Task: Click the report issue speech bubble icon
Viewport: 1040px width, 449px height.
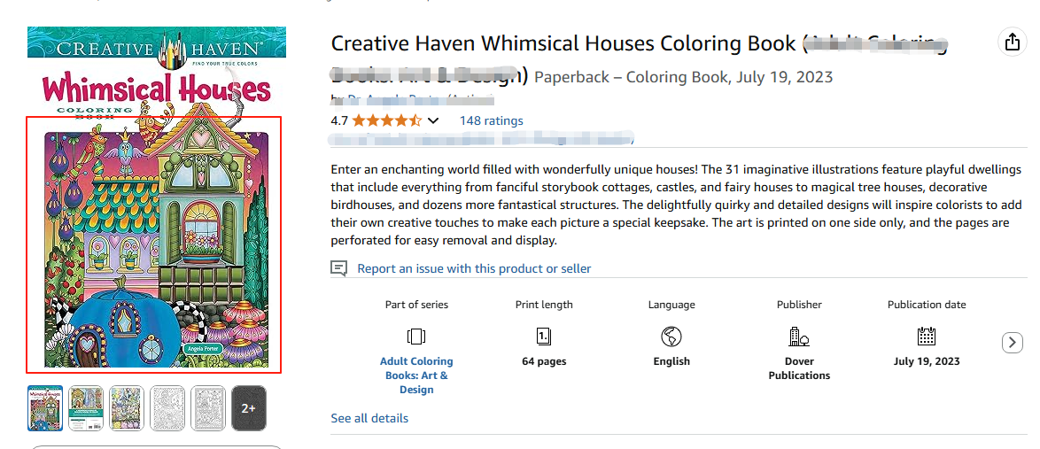Action: click(338, 268)
